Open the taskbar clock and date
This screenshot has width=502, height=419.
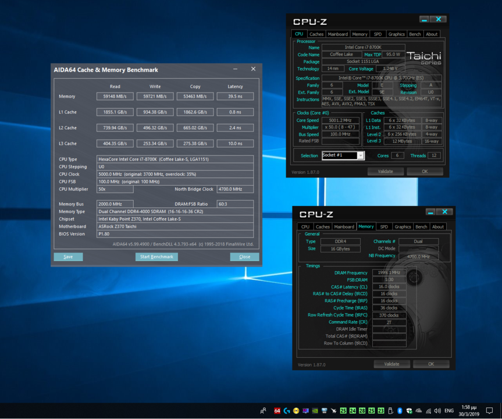point(469,411)
